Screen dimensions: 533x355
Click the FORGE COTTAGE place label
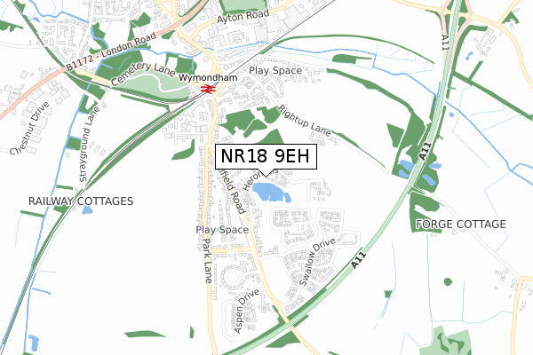461,225
